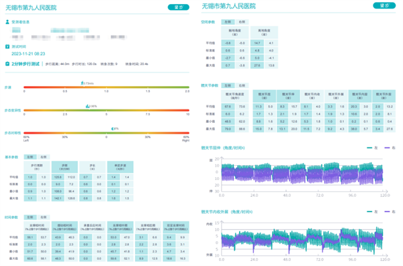Click the 38.0 cell in 髋关节内旋 column

point(354,129)
